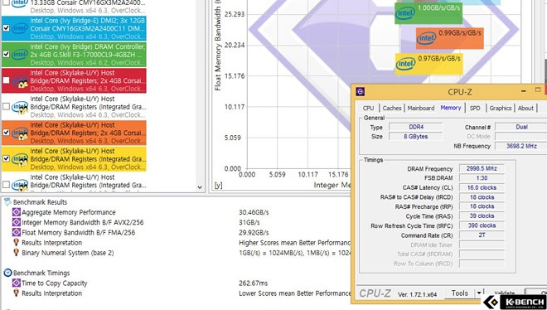Click the Integer Memory Bandwidth result icon

(x=17, y=222)
